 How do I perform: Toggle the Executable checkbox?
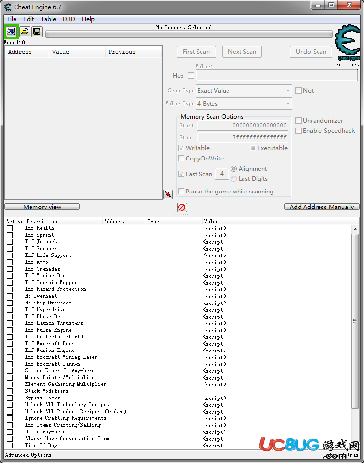pos(253,148)
